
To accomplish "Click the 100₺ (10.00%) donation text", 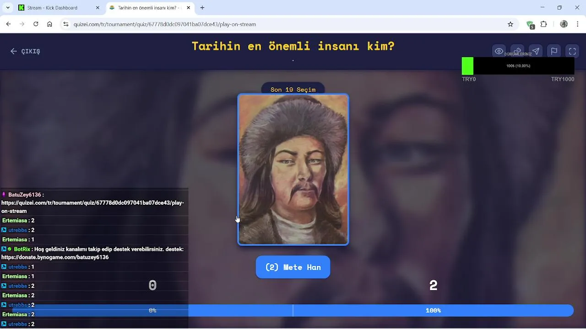I will click(518, 66).
